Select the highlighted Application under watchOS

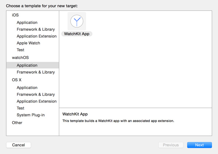point(27,65)
